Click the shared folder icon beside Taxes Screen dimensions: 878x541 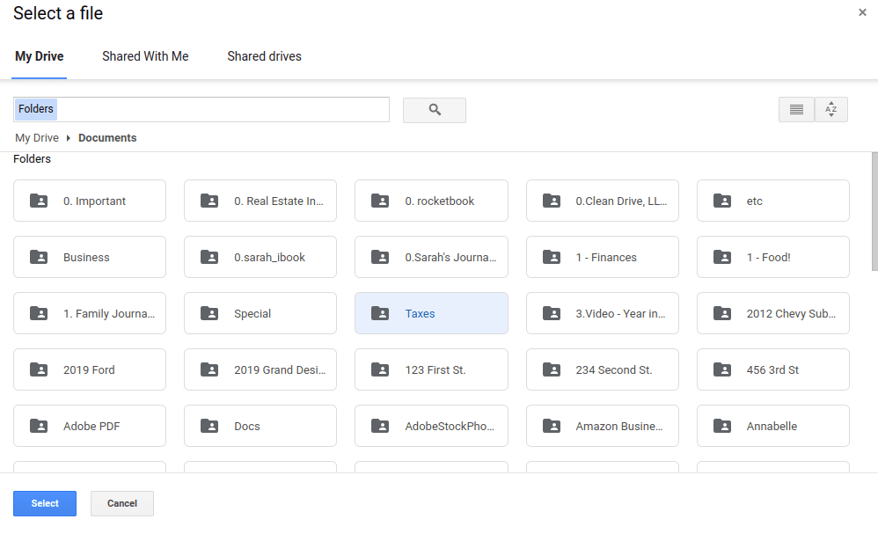pos(380,313)
